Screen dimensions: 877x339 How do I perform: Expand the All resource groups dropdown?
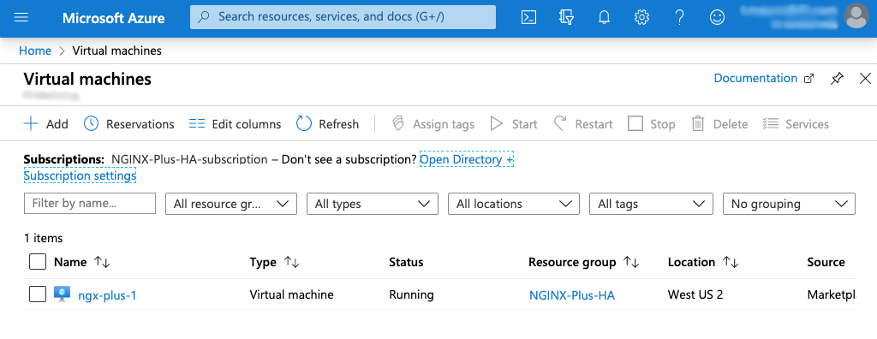click(231, 204)
